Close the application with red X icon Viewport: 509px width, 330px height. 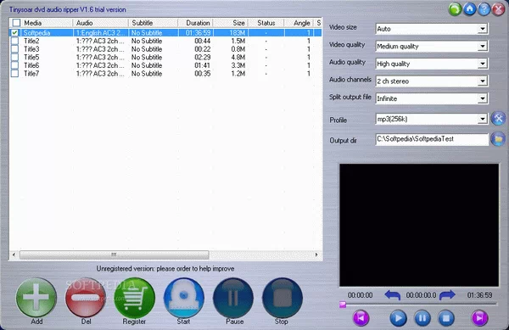(498, 9)
